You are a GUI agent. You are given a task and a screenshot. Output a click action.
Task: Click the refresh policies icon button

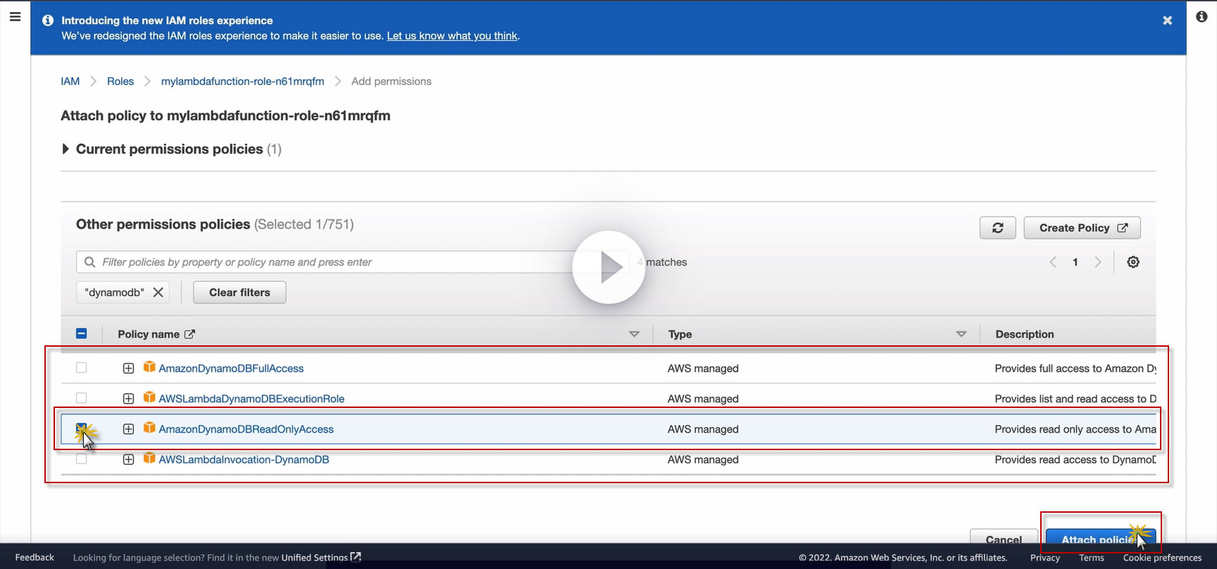[997, 228]
